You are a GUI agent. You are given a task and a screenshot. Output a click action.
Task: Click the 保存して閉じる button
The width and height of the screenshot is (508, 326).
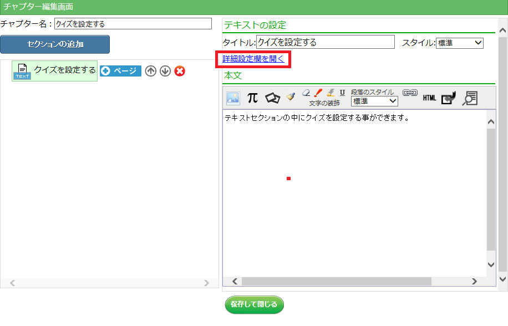255,304
